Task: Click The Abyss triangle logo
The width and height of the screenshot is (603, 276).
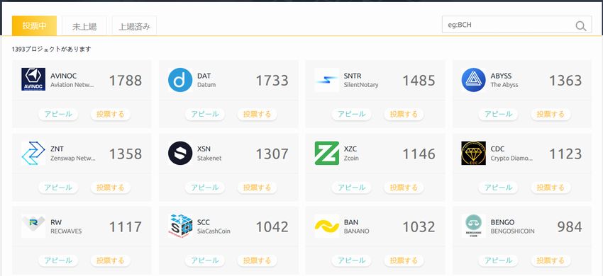Action: tap(473, 79)
